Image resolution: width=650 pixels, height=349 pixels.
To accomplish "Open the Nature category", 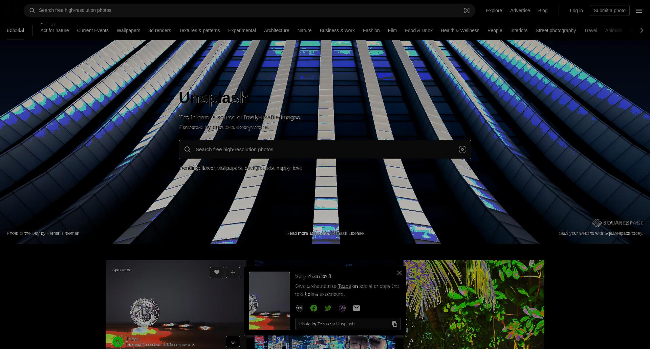I will [x=304, y=30].
